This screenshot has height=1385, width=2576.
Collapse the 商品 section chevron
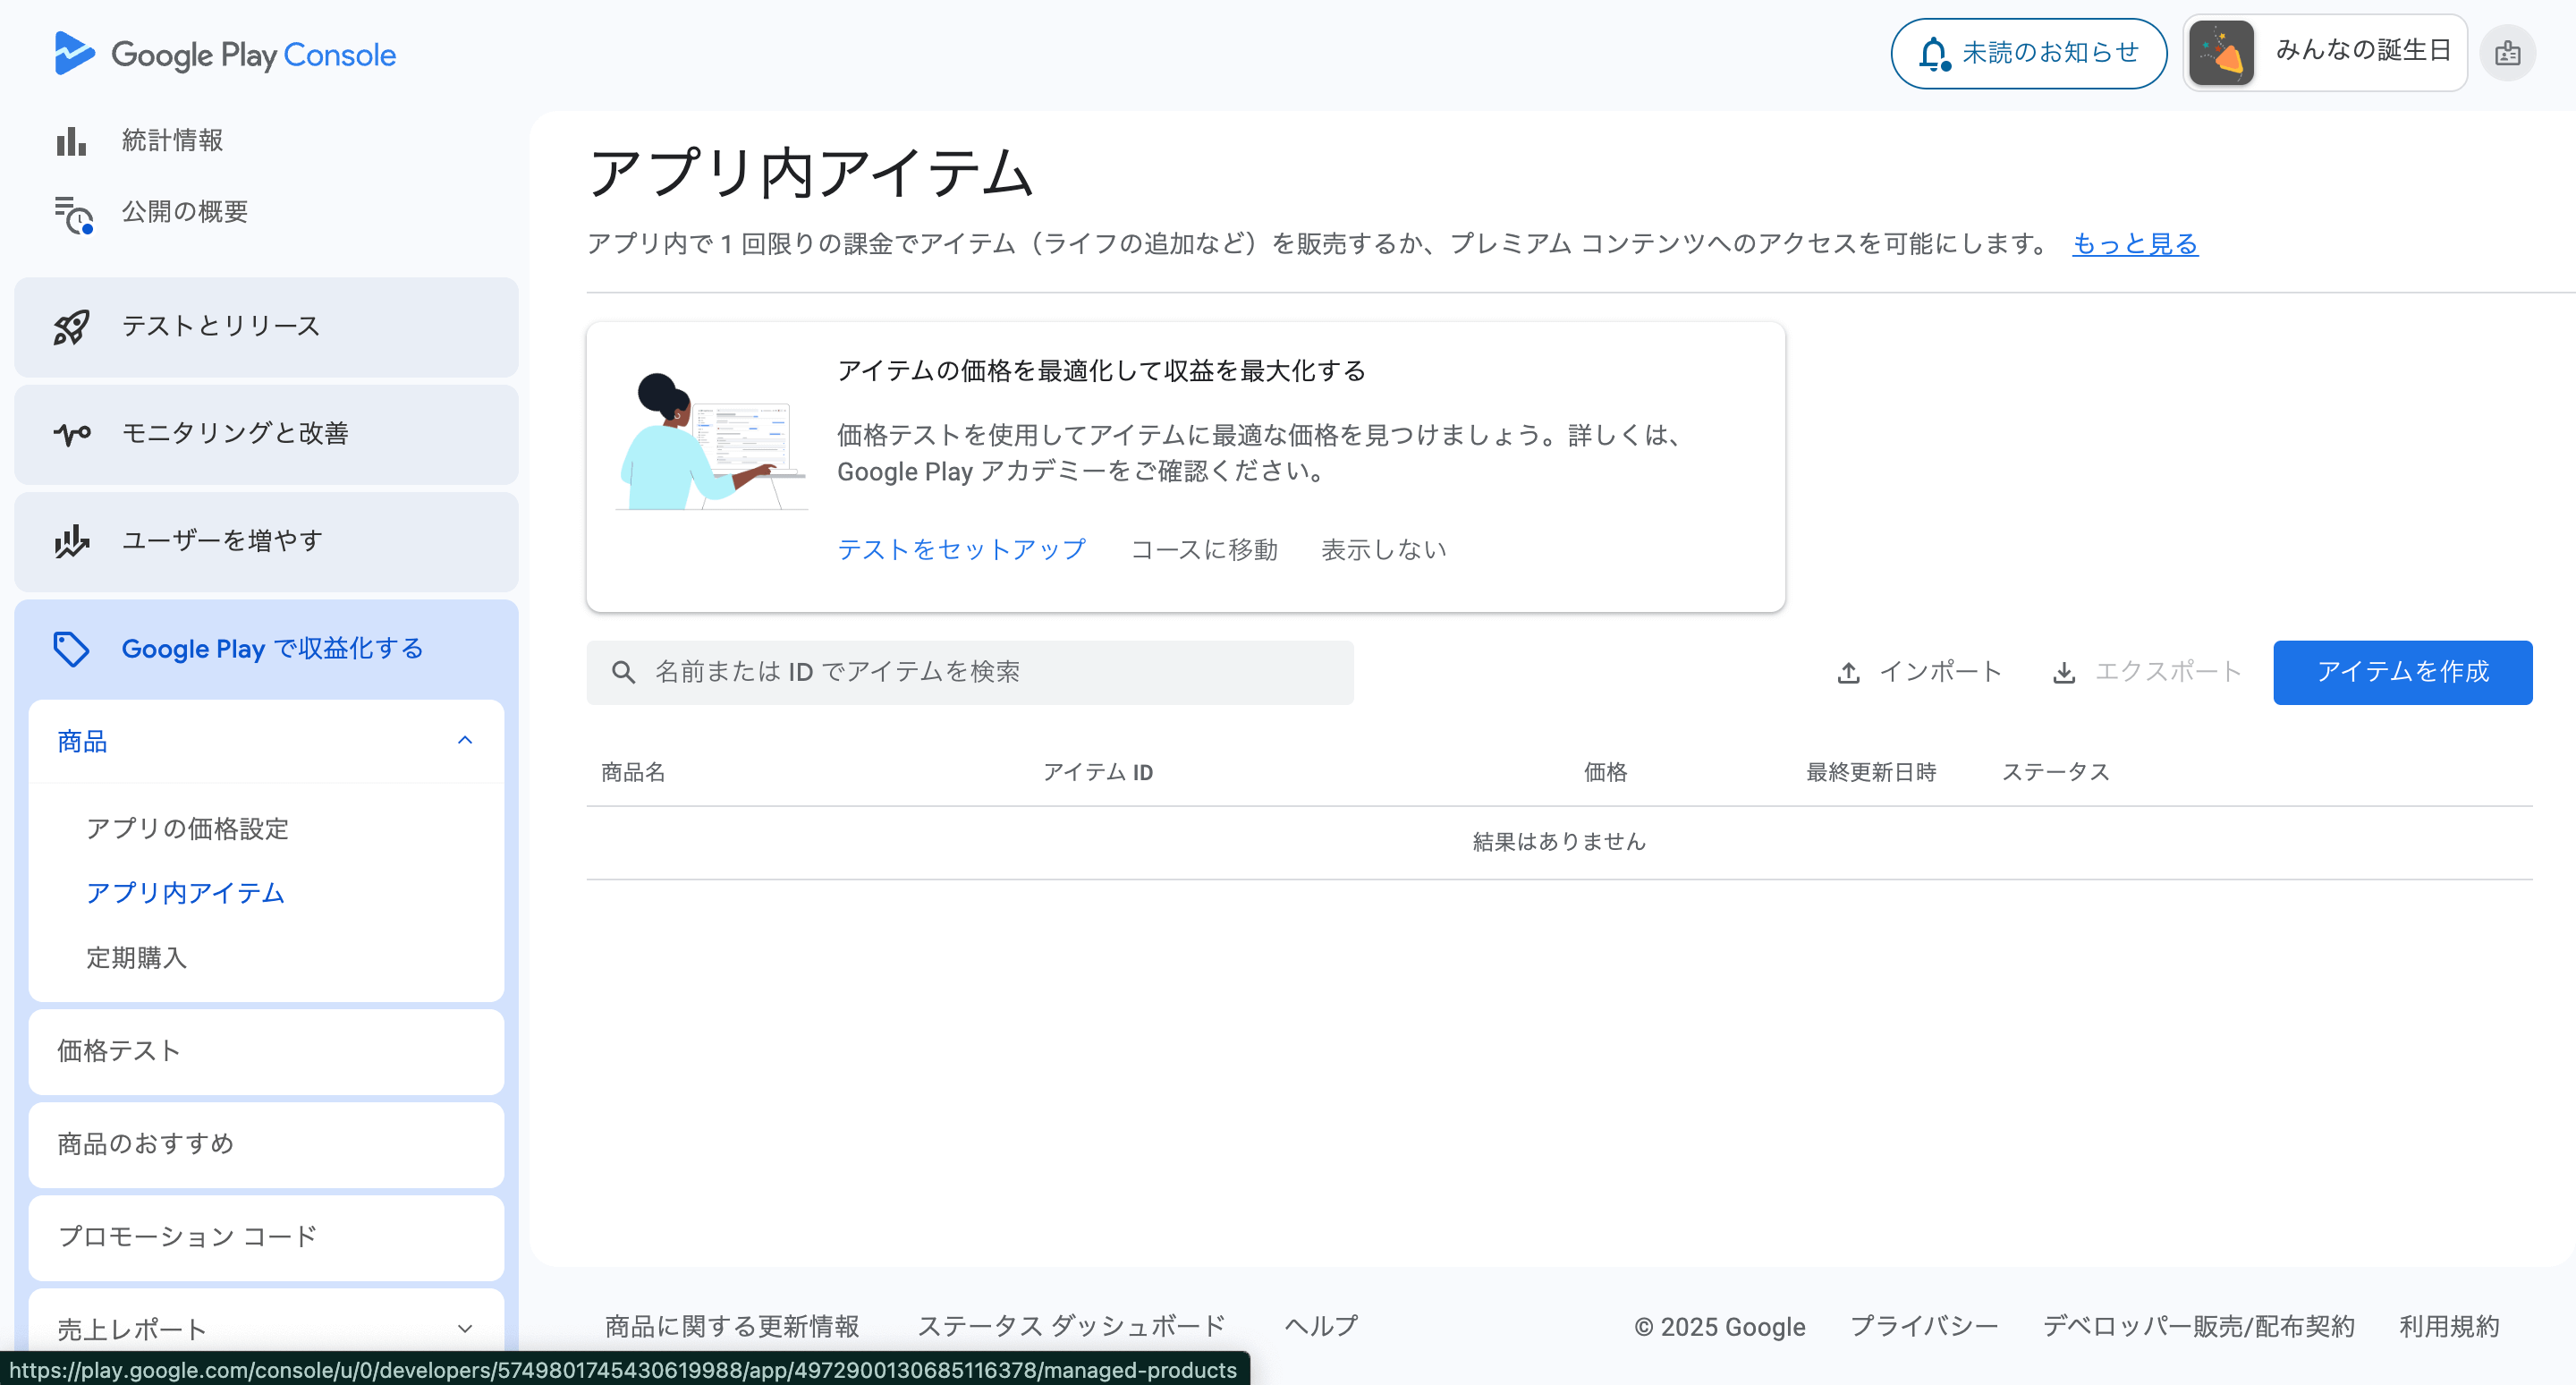(465, 741)
